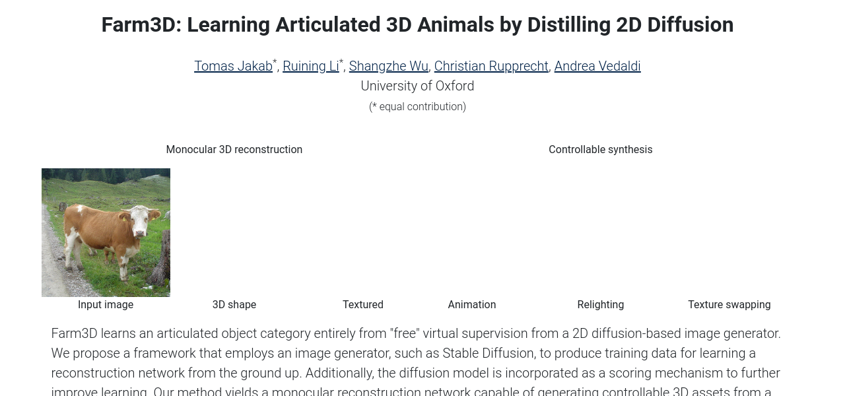Select the Monocular 3D reconstruction heading
Image resolution: width=845 pixels, height=396 pixels.
click(x=234, y=150)
